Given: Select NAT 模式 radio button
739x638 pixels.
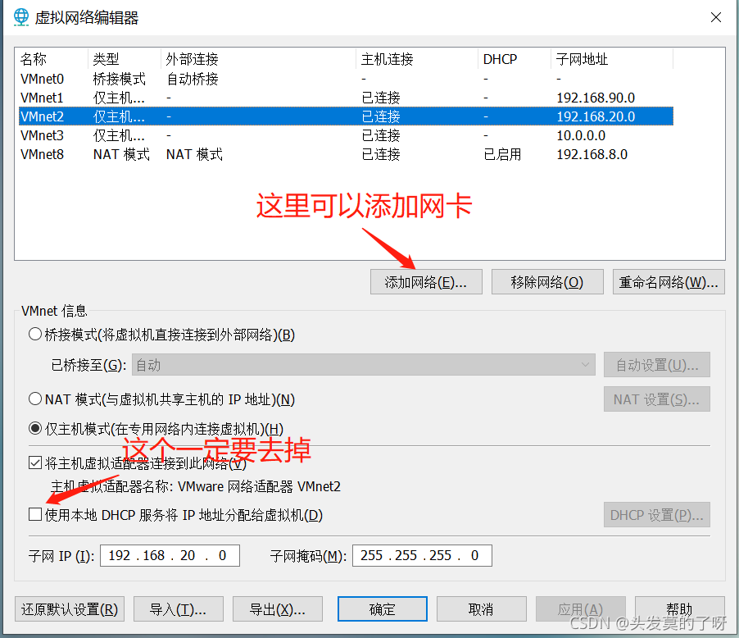Looking at the screenshot, I should pos(35,399).
